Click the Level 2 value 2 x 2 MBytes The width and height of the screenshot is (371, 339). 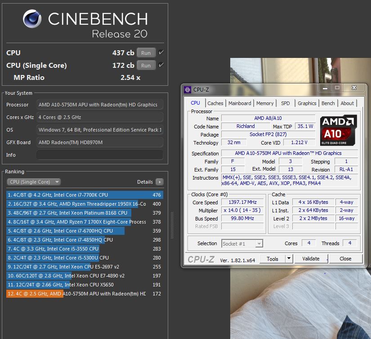click(313, 218)
